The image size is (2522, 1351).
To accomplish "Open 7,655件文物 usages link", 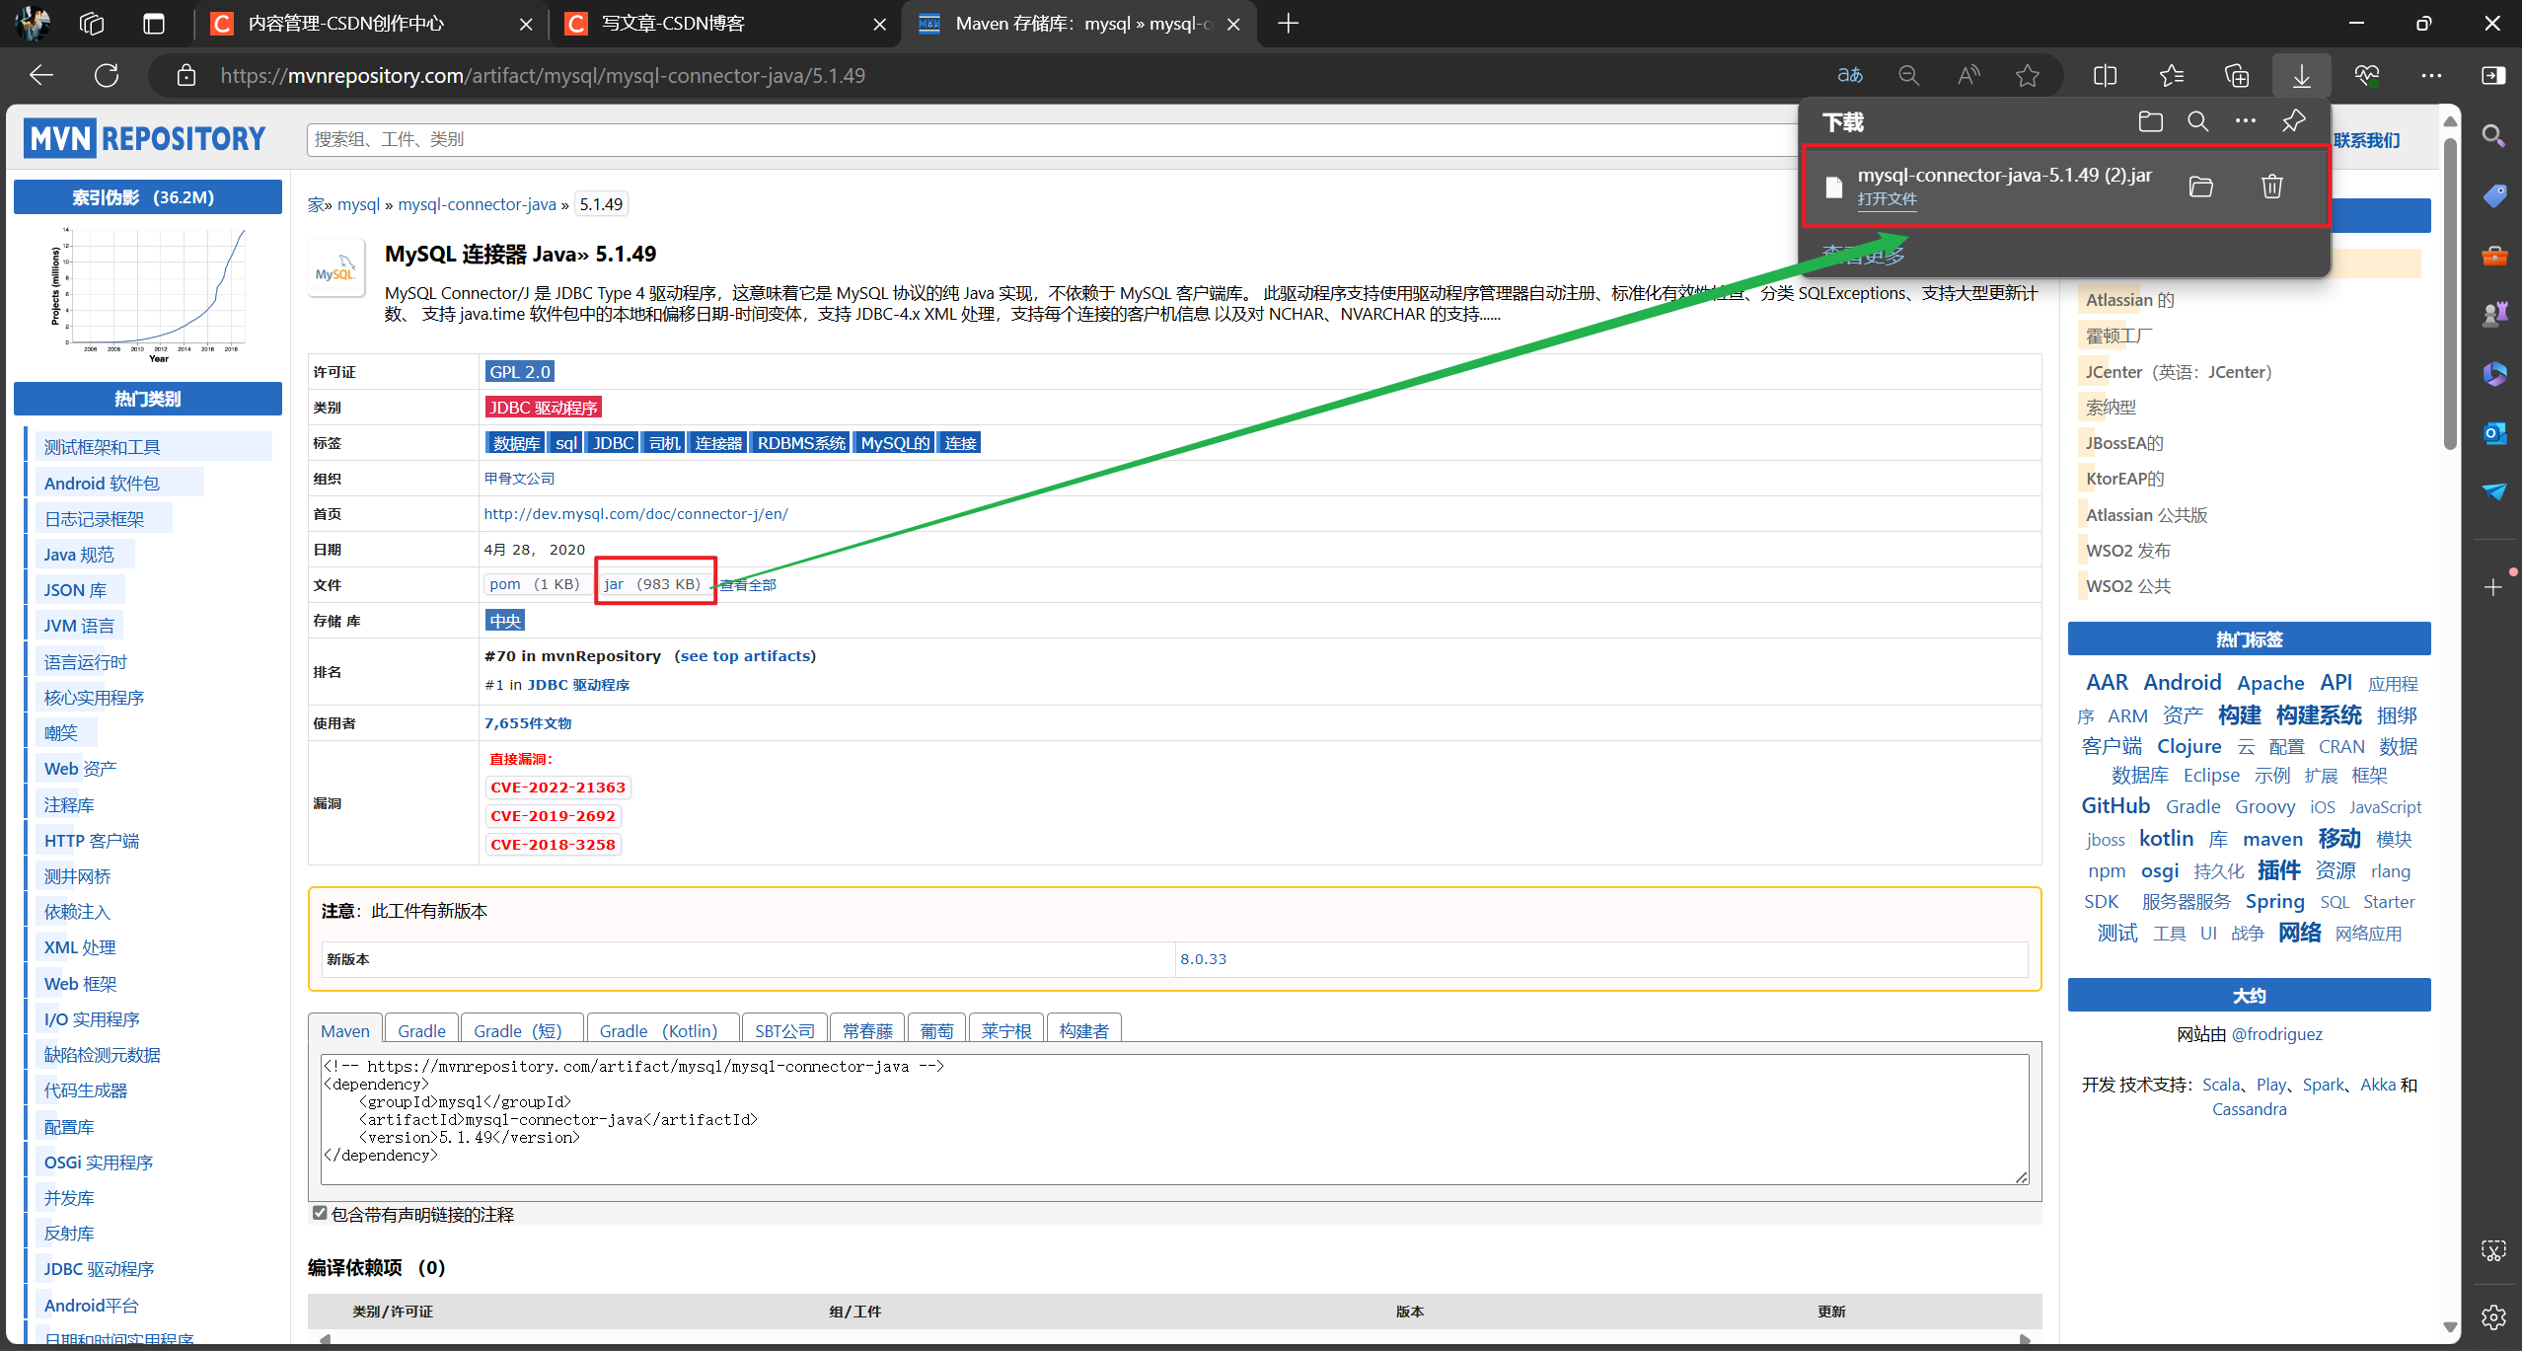I will (528, 723).
